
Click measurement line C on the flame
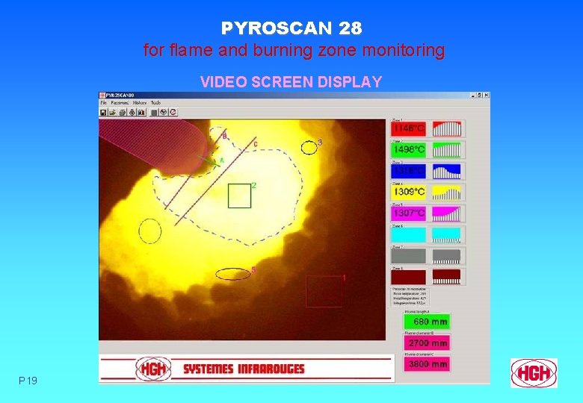[216, 181]
